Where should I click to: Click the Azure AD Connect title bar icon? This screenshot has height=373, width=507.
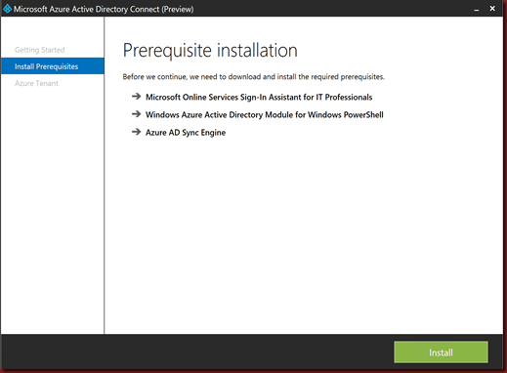click(7, 9)
